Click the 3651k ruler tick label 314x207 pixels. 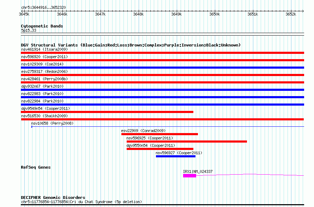253,14
